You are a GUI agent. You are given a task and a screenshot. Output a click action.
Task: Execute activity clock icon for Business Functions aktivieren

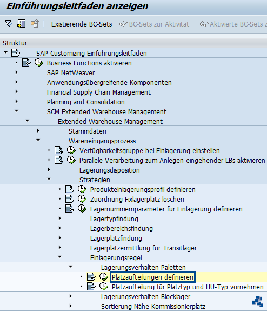pos(39,63)
